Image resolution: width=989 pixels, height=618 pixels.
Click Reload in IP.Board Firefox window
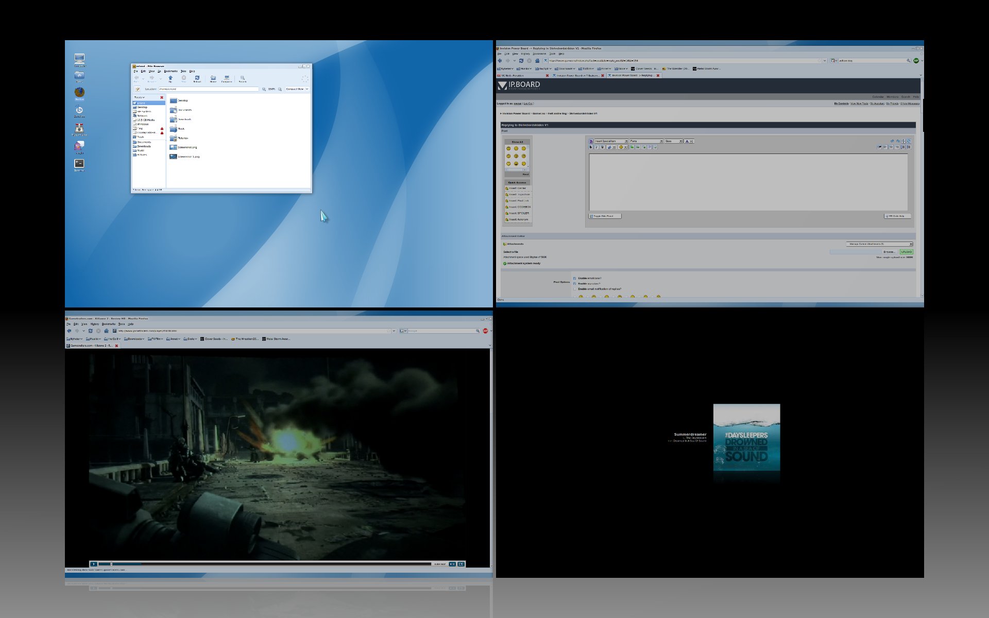click(521, 61)
